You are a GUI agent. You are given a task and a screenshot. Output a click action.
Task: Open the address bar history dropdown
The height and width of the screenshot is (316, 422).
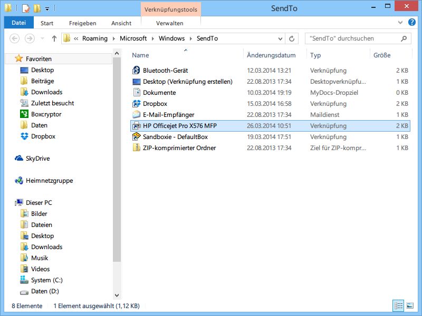(x=280, y=38)
